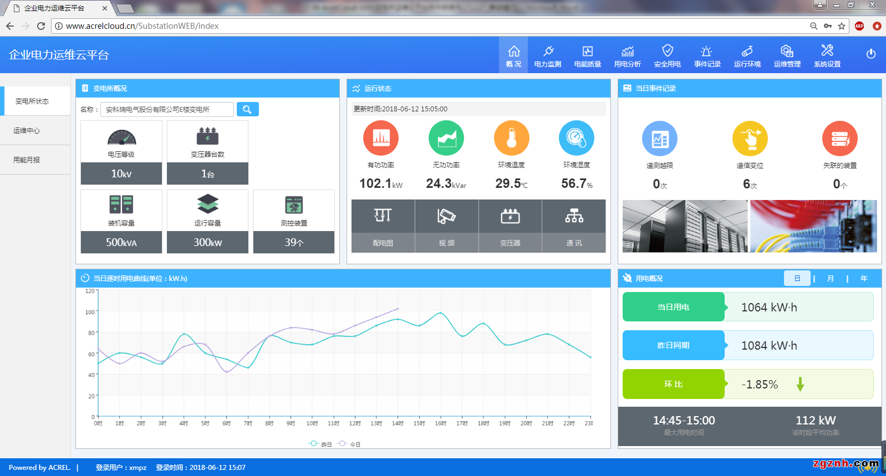Click the server room thumbnail image
Image resolution: width=886 pixels, height=476 pixels.
click(x=685, y=226)
